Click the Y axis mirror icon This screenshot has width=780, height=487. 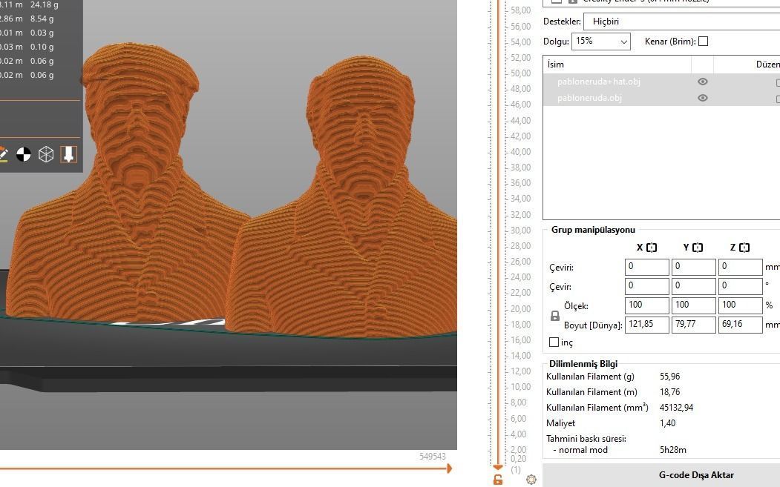coord(698,248)
